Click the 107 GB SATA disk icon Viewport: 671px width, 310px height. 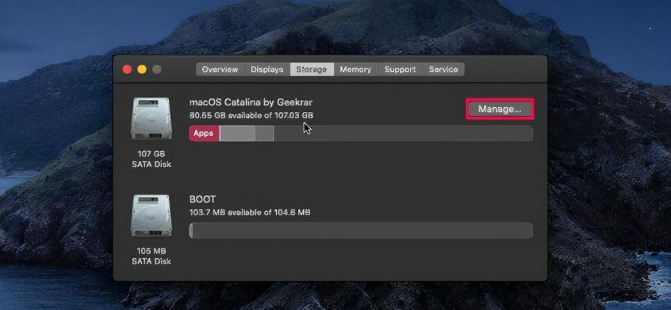click(x=151, y=118)
